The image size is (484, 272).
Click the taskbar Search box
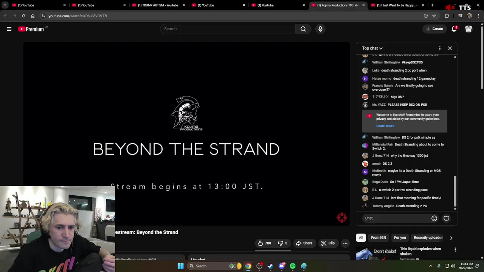tap(214, 266)
